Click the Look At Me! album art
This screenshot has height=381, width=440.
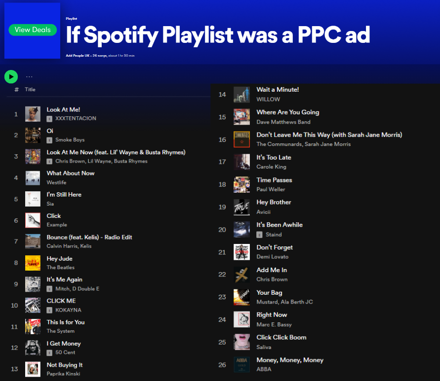[x=33, y=114]
